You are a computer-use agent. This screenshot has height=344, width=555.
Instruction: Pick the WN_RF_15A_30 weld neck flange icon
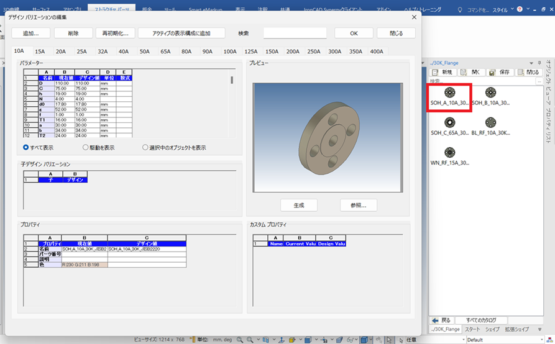[449, 152]
